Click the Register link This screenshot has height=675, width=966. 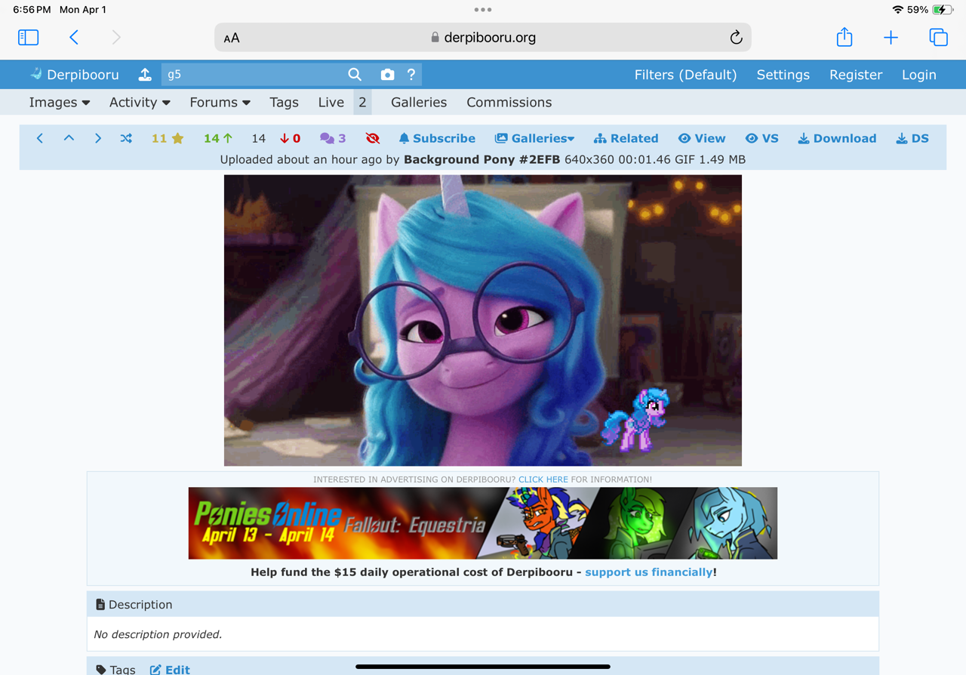coord(855,74)
